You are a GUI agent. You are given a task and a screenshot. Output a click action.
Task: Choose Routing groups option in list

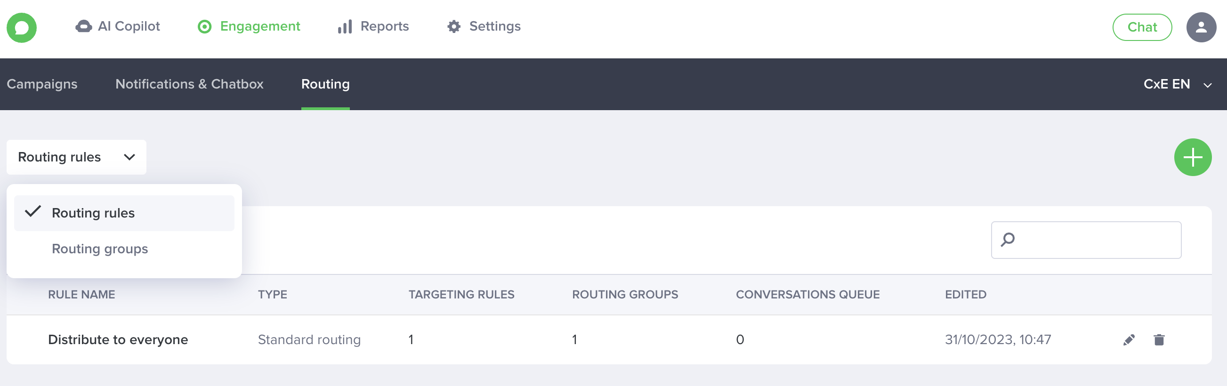(124, 249)
